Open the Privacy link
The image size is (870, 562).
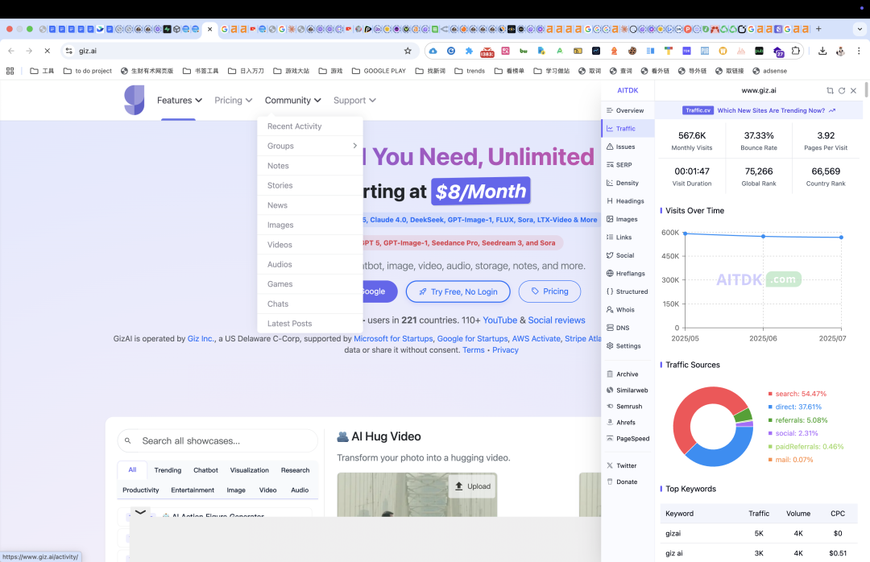pos(505,350)
